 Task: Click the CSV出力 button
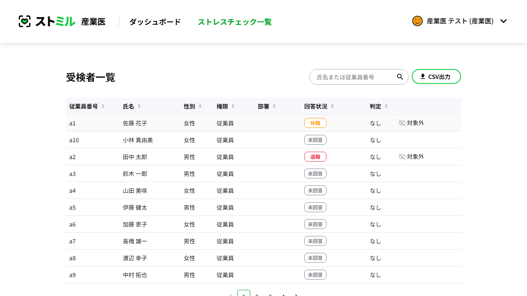436,76
